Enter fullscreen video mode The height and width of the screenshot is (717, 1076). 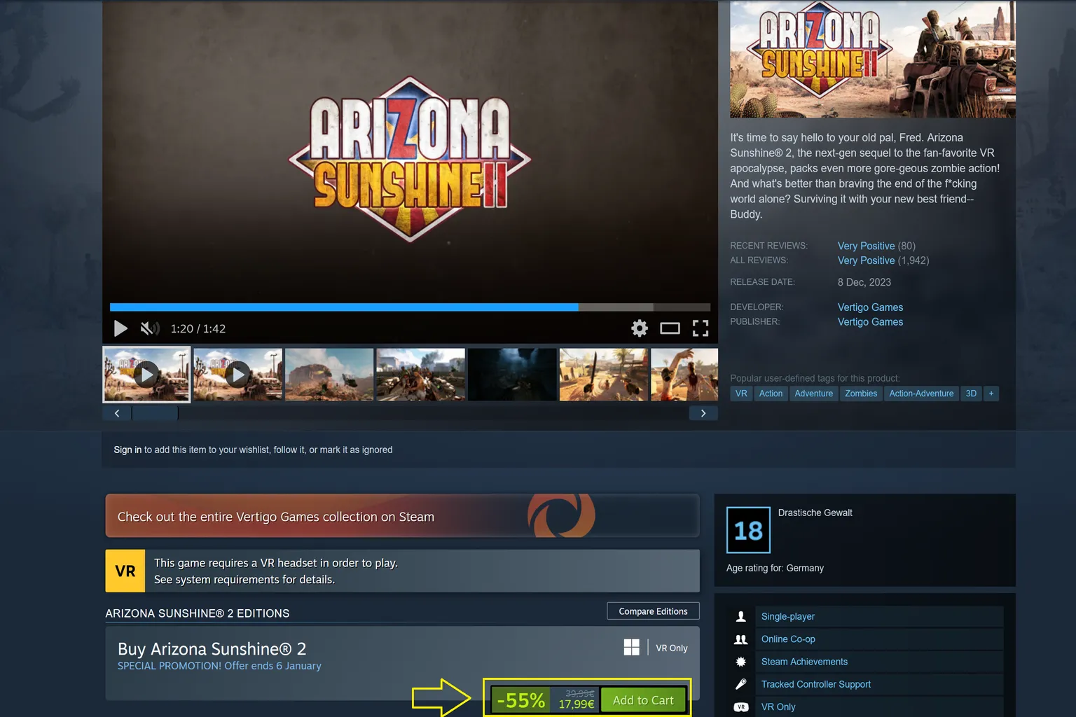pyautogui.click(x=701, y=328)
